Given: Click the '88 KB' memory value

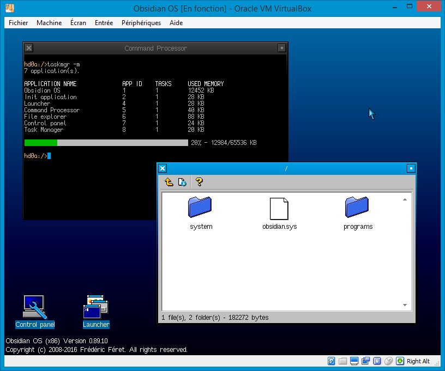Looking at the screenshot, I should click(196, 117).
